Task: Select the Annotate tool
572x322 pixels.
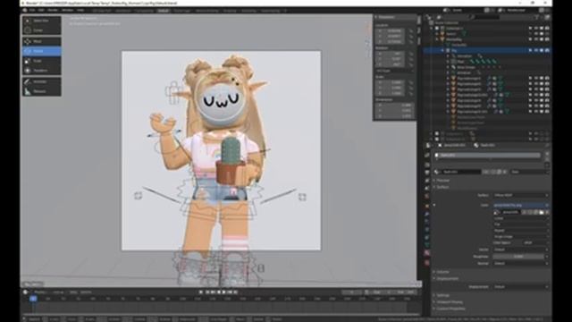Action: (x=42, y=81)
